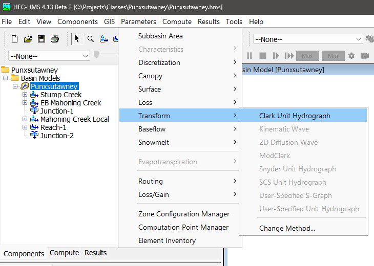Select Subbasin Area menu item
Viewport: 374px width, 266px height.
coord(180,36)
